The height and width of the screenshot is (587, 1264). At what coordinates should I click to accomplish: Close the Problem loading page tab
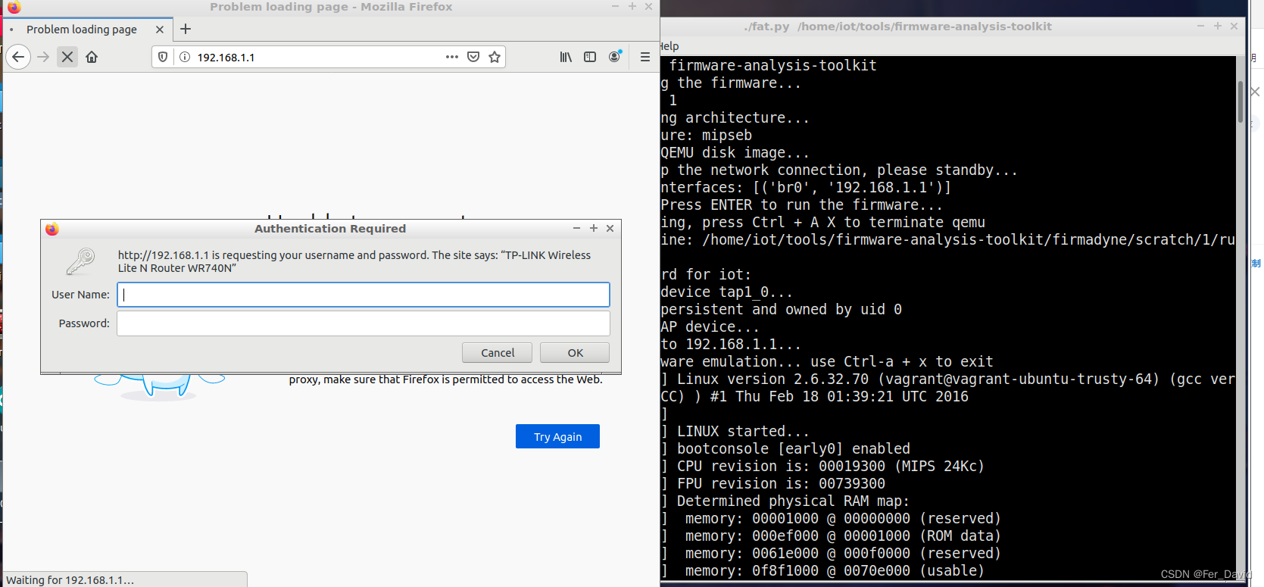(x=159, y=30)
